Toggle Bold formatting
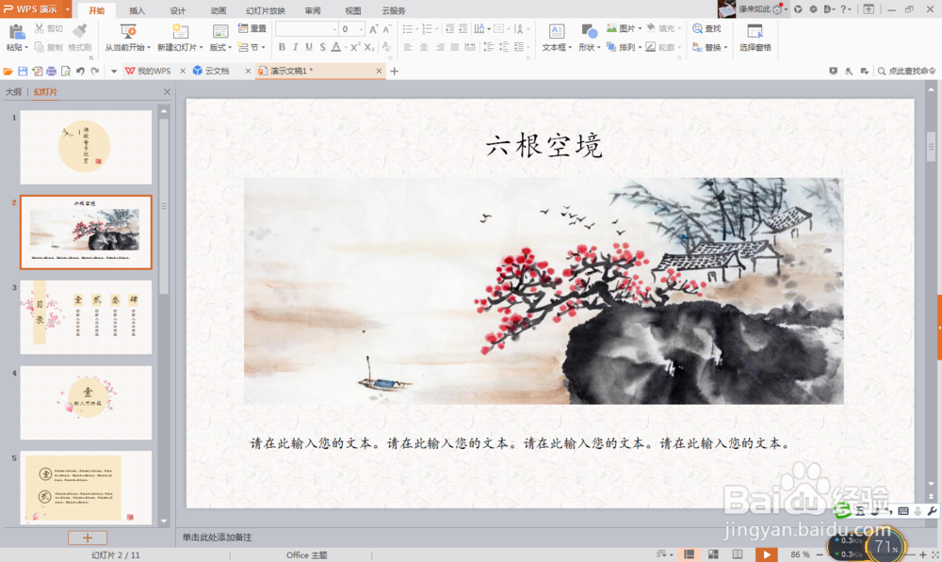Image resolution: width=942 pixels, height=562 pixels. click(x=282, y=47)
